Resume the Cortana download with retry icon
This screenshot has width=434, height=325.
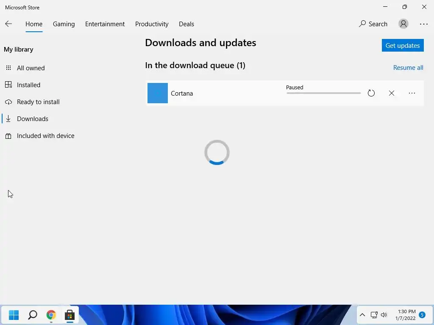click(371, 93)
